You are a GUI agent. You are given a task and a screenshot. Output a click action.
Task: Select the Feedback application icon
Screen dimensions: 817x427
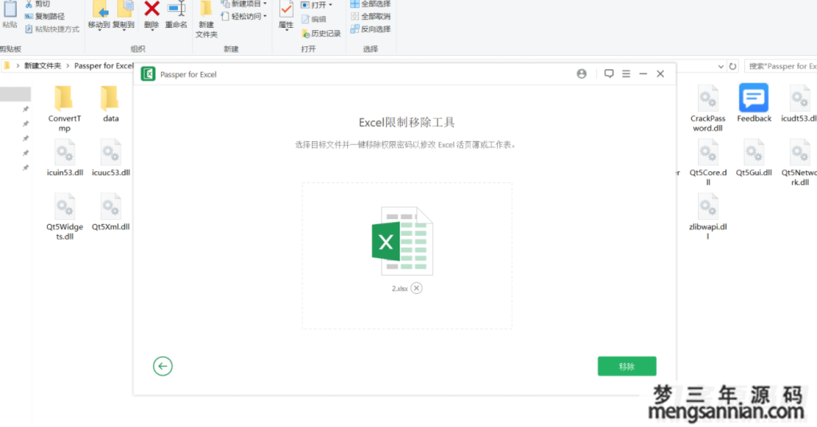[754, 103]
